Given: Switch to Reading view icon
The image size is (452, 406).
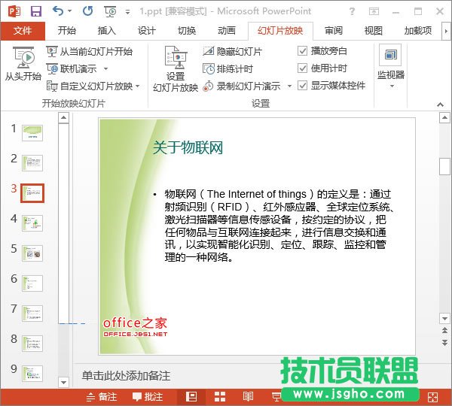Looking at the screenshot, I should click(248, 396).
